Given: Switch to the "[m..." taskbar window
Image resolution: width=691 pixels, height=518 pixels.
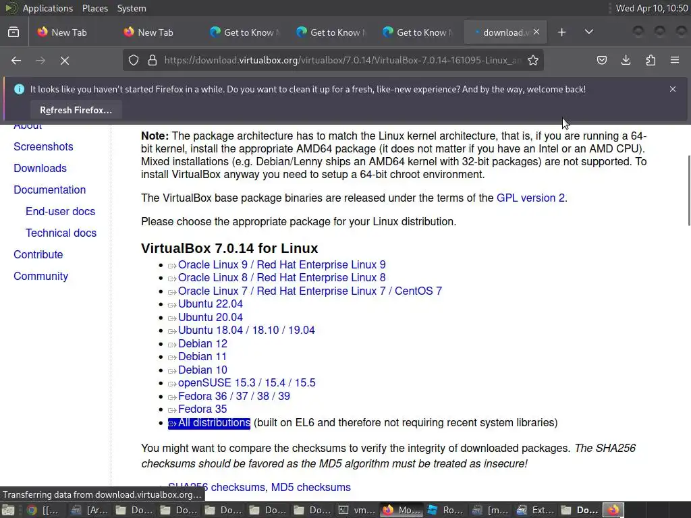Looking at the screenshot, I should point(490,510).
